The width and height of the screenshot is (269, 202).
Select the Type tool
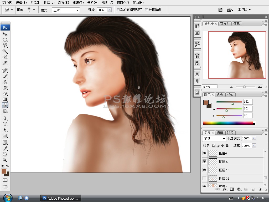tap(5, 124)
